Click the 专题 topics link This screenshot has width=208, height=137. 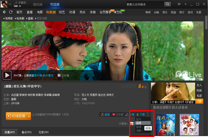(199, 12)
